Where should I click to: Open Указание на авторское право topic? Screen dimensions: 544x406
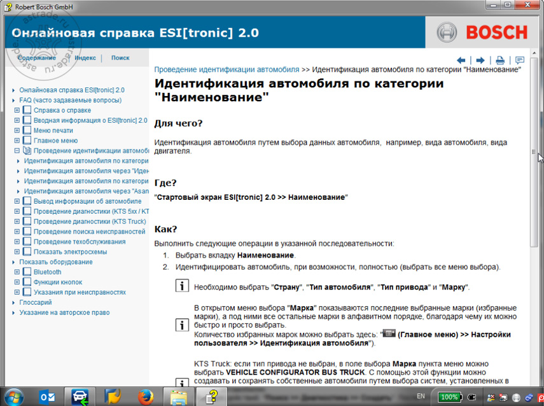point(64,312)
